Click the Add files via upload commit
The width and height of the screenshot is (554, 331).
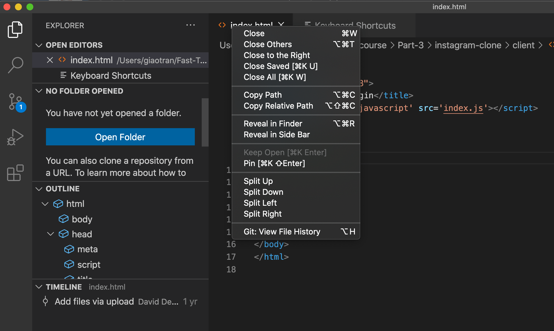point(94,301)
